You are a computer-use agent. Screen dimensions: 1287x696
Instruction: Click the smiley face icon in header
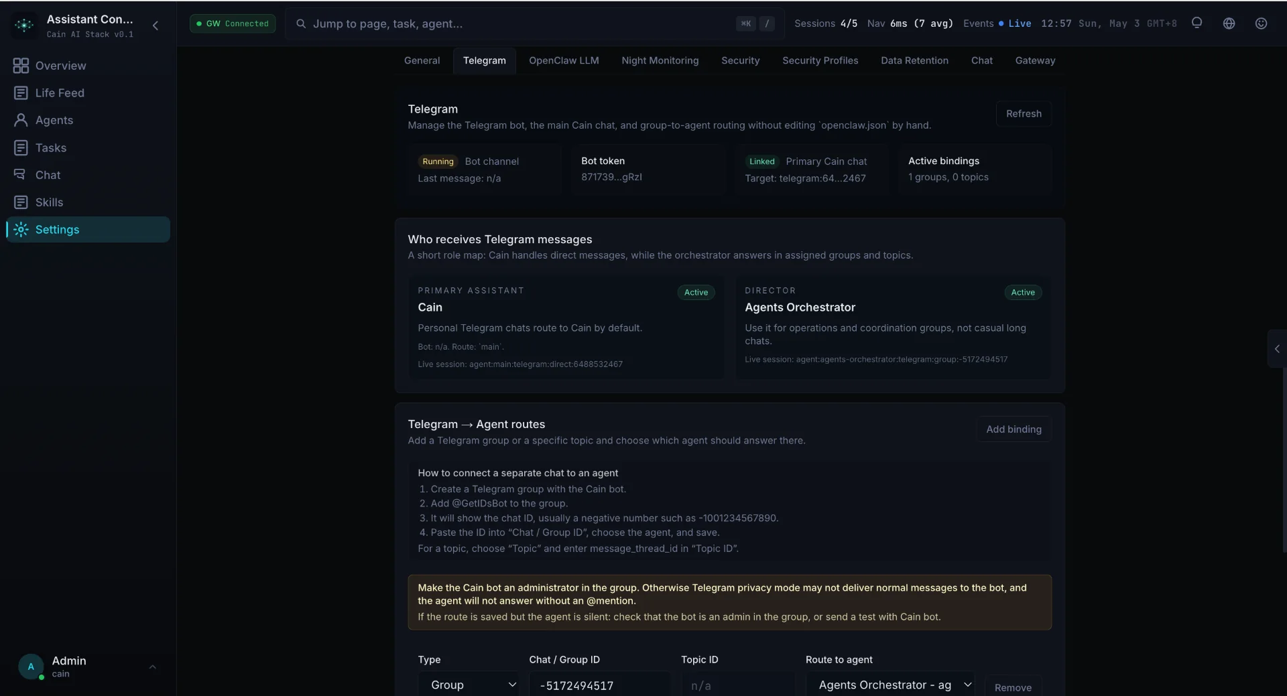pos(1261,23)
